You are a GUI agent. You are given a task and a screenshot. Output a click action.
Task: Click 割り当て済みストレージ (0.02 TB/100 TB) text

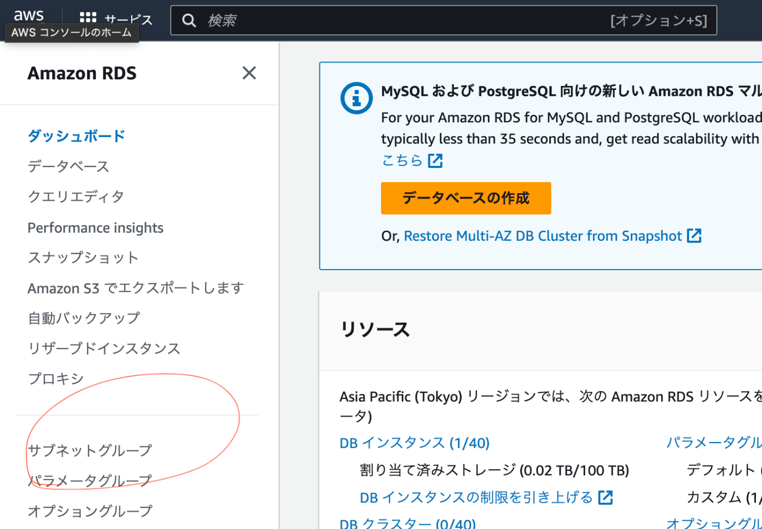click(494, 470)
